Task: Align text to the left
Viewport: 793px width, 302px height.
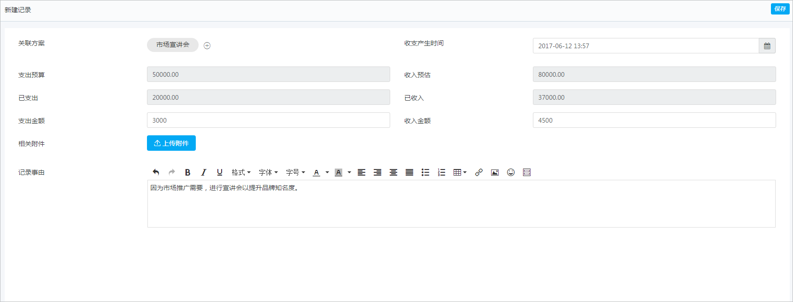Action: click(x=362, y=172)
